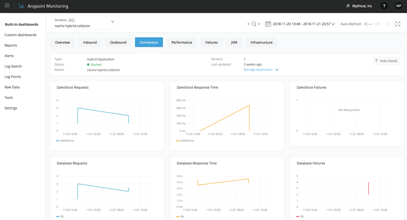Open Tools in sidebar
The width and height of the screenshot is (407, 220).
[x=9, y=97]
